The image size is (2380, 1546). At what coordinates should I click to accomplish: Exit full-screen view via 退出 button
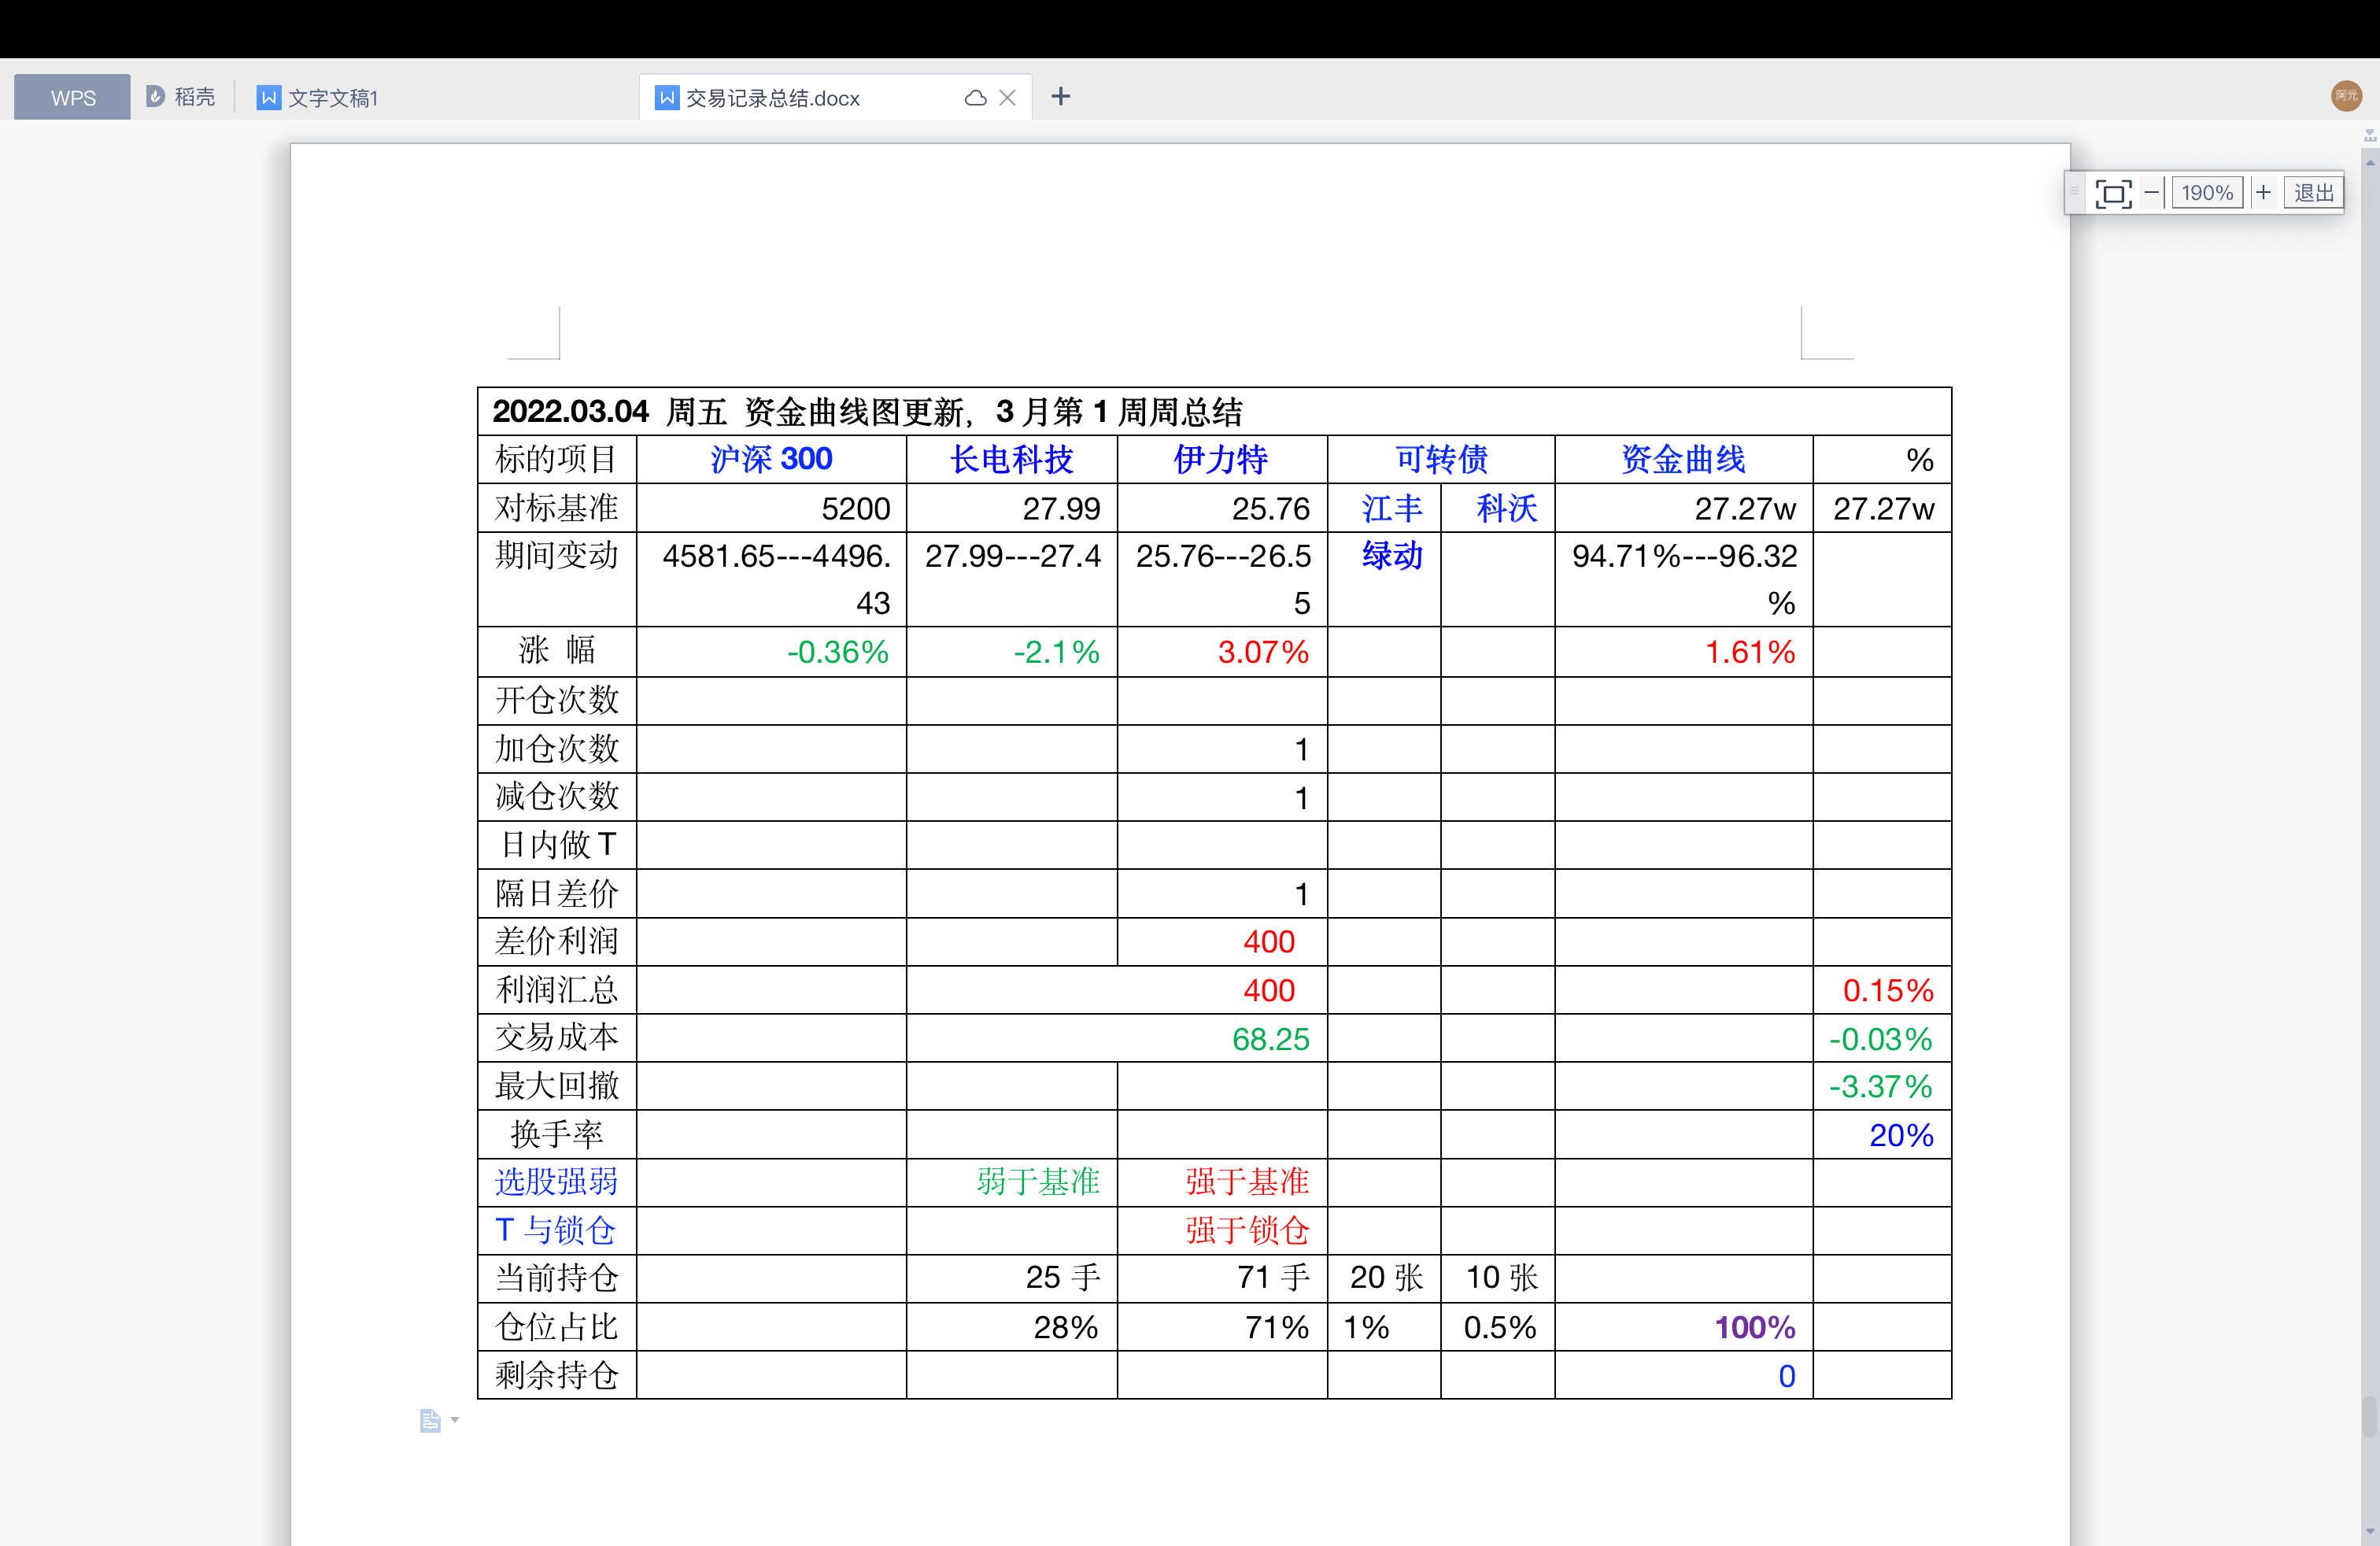point(2313,192)
